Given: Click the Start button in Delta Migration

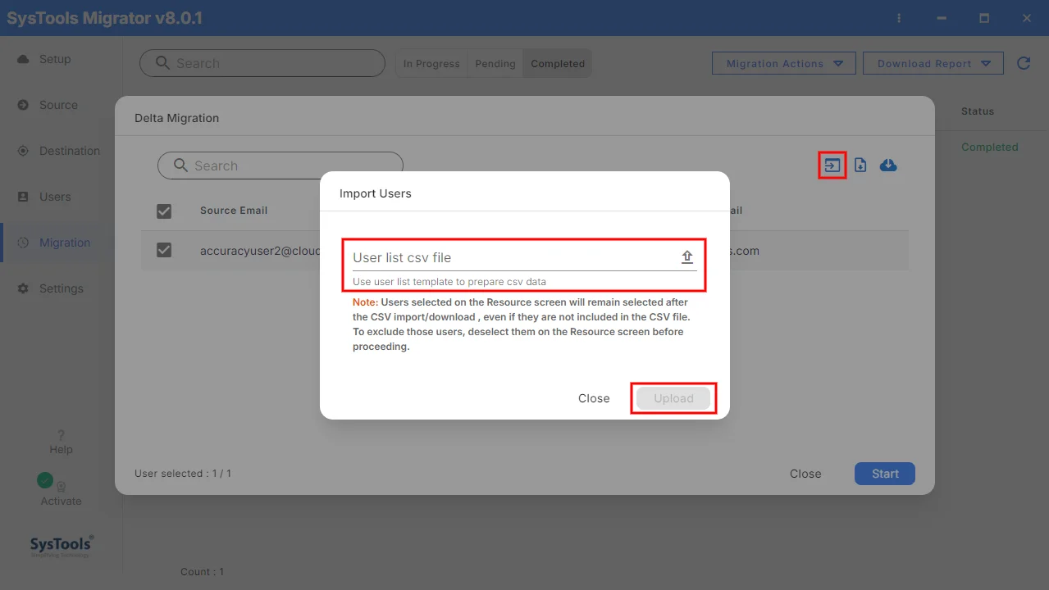Looking at the screenshot, I should [885, 474].
